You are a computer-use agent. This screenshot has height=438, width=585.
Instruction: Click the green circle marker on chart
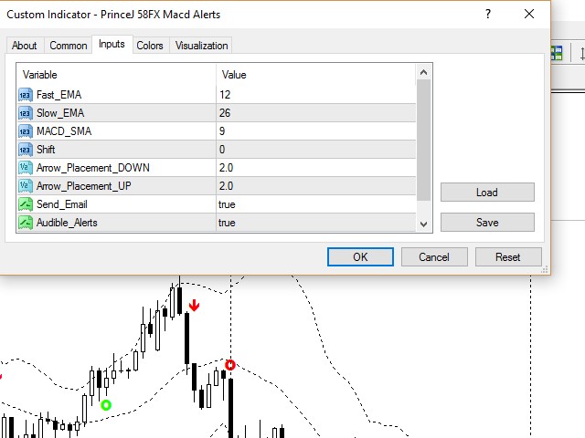tap(106, 405)
